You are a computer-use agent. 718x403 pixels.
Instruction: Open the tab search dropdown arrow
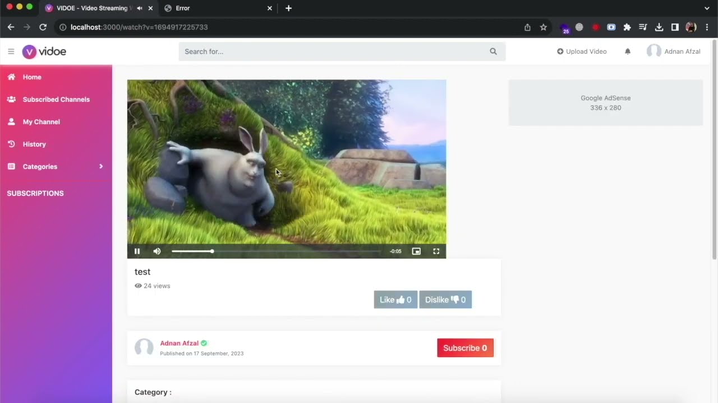(707, 8)
